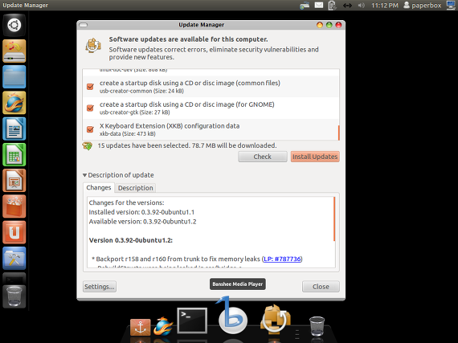Click the Check button

(263, 157)
